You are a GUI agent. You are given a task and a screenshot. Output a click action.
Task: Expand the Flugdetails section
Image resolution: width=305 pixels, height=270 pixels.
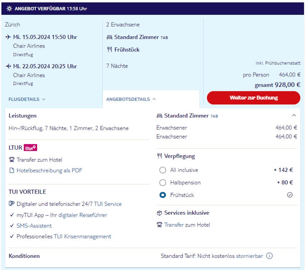(x=27, y=99)
